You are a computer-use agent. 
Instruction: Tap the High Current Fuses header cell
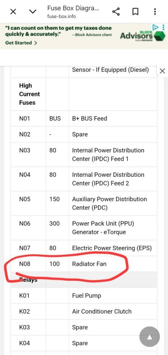click(29, 94)
